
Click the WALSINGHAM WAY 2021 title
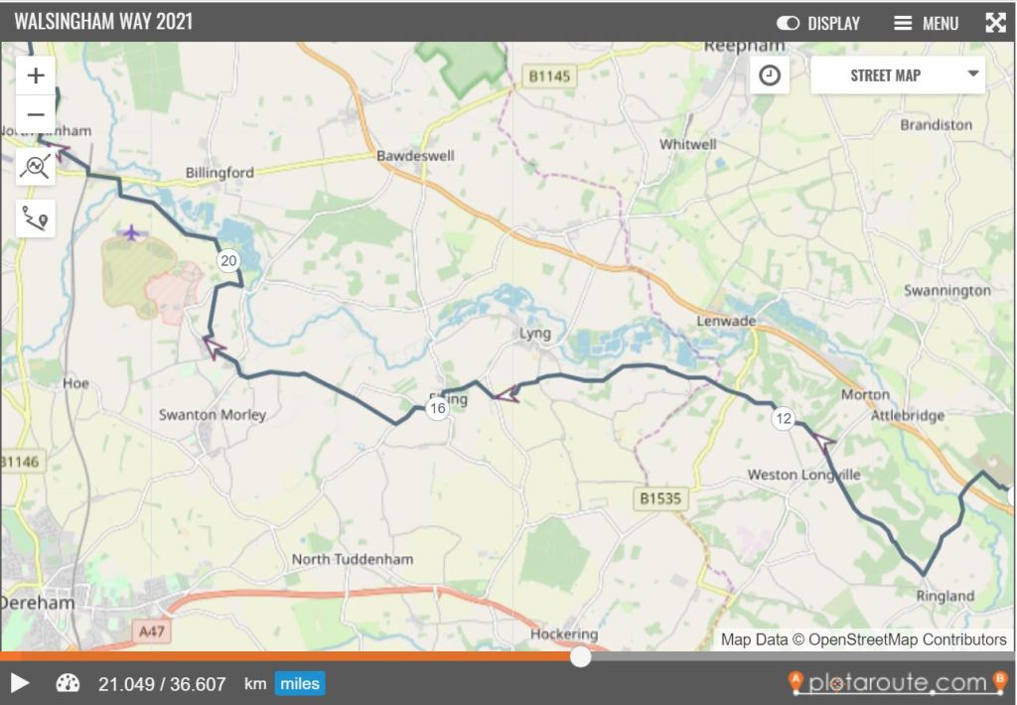pyautogui.click(x=103, y=22)
